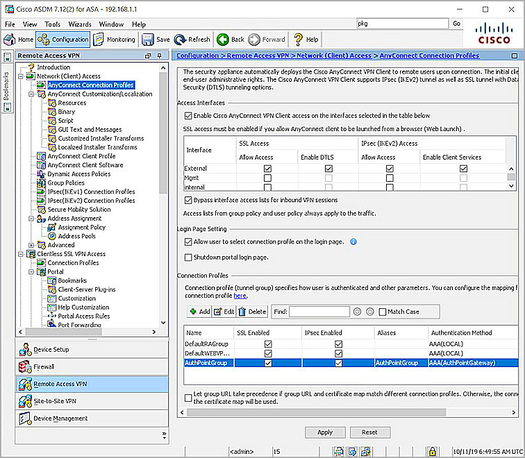Enable Shutdown portal login page checkbox
The image size is (525, 458).
[188, 257]
